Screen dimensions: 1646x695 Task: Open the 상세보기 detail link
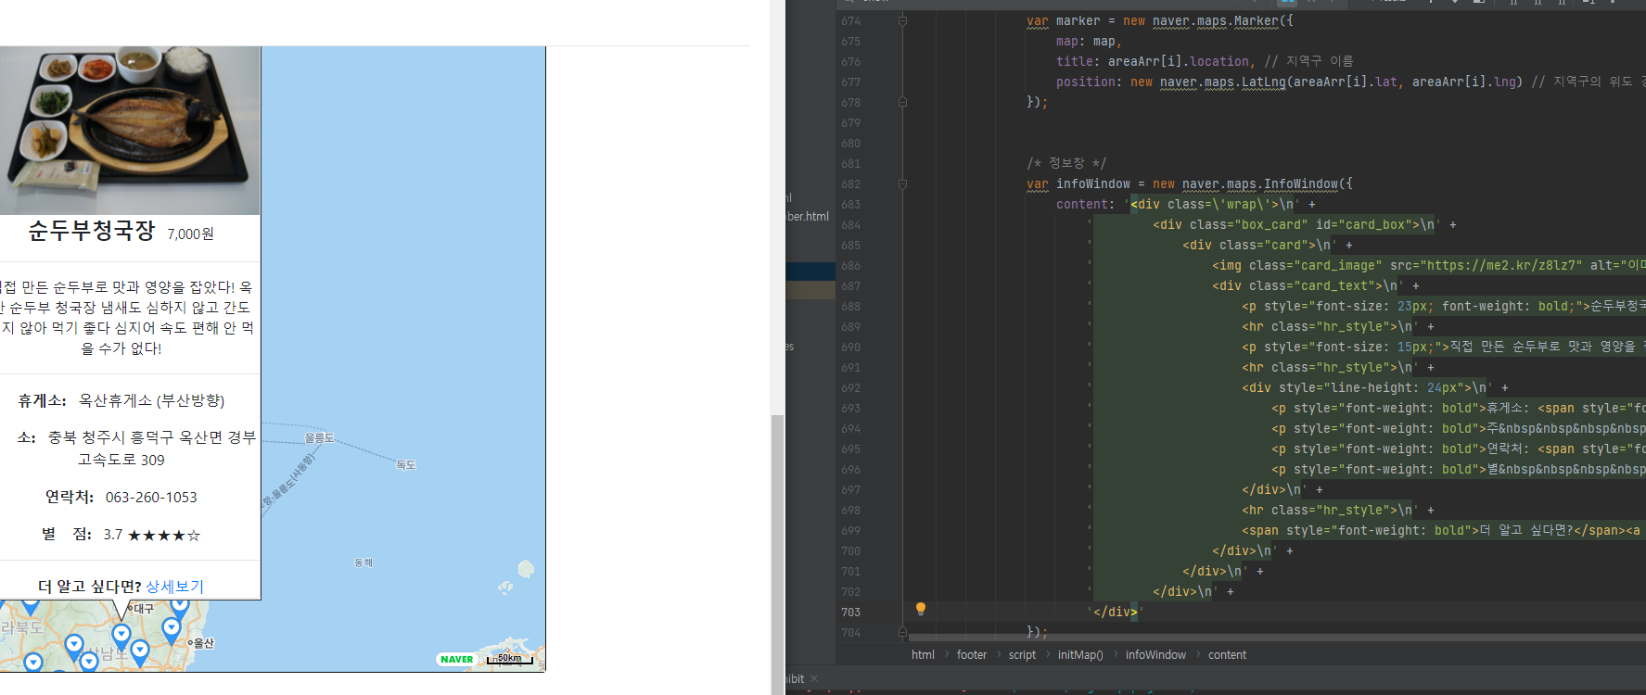click(174, 587)
